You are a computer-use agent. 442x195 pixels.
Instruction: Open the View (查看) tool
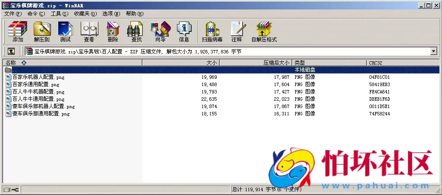tap(89, 32)
